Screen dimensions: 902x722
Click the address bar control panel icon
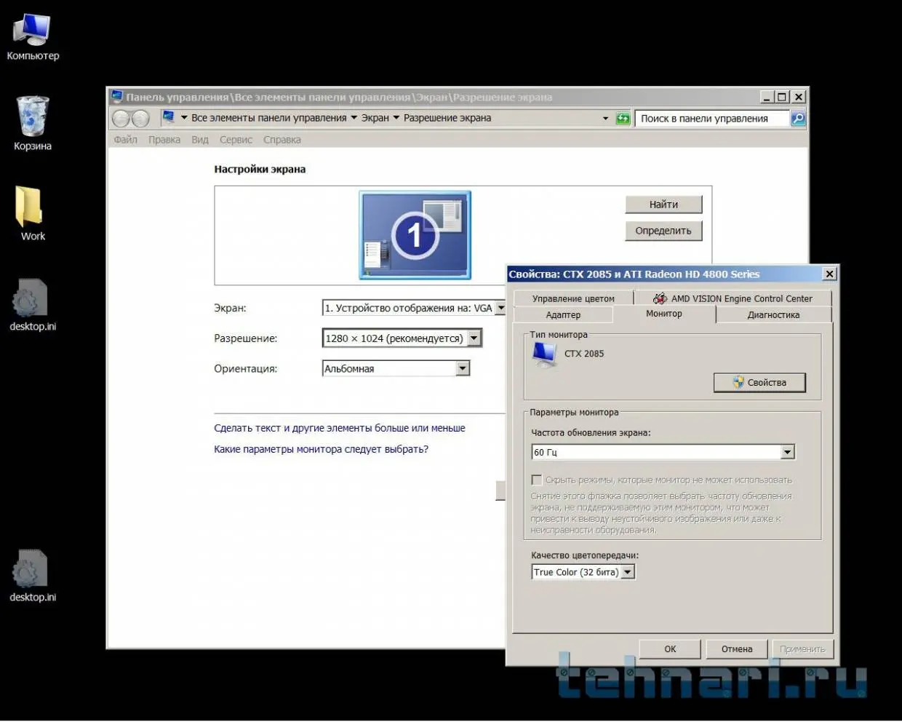169,117
